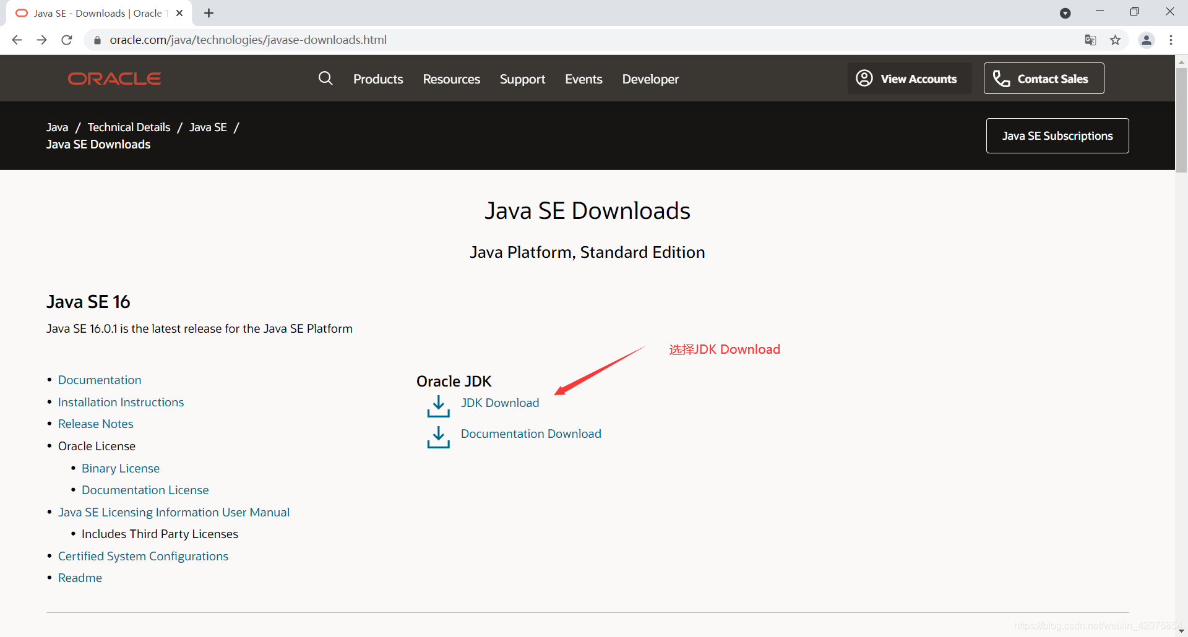Go back with the browser back arrow

pyautogui.click(x=17, y=40)
